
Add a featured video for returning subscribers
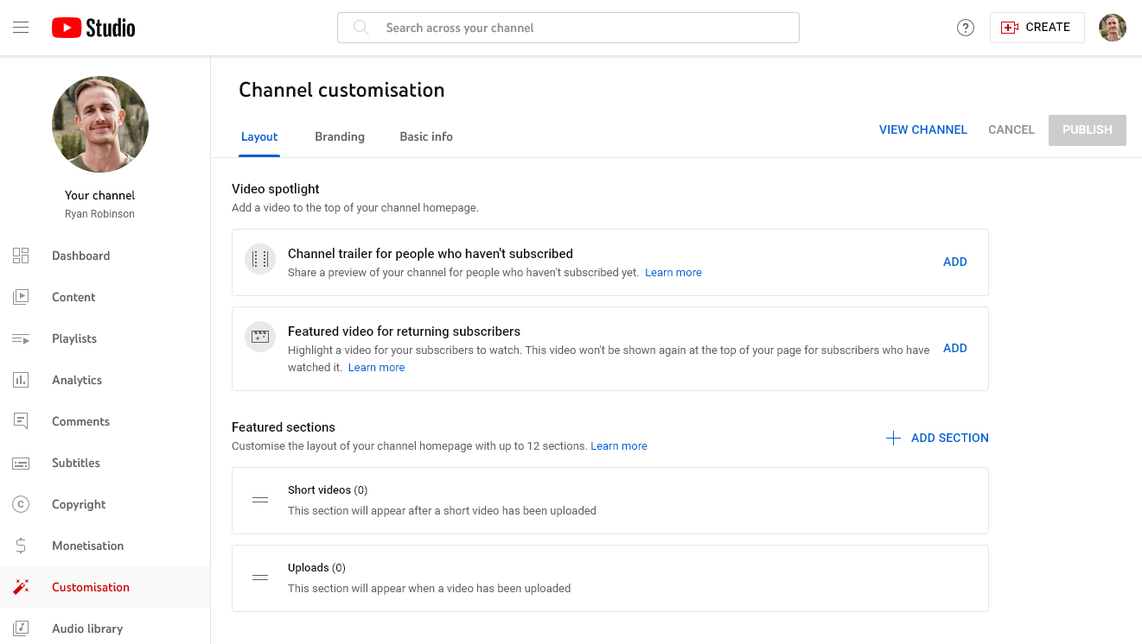[x=954, y=348]
